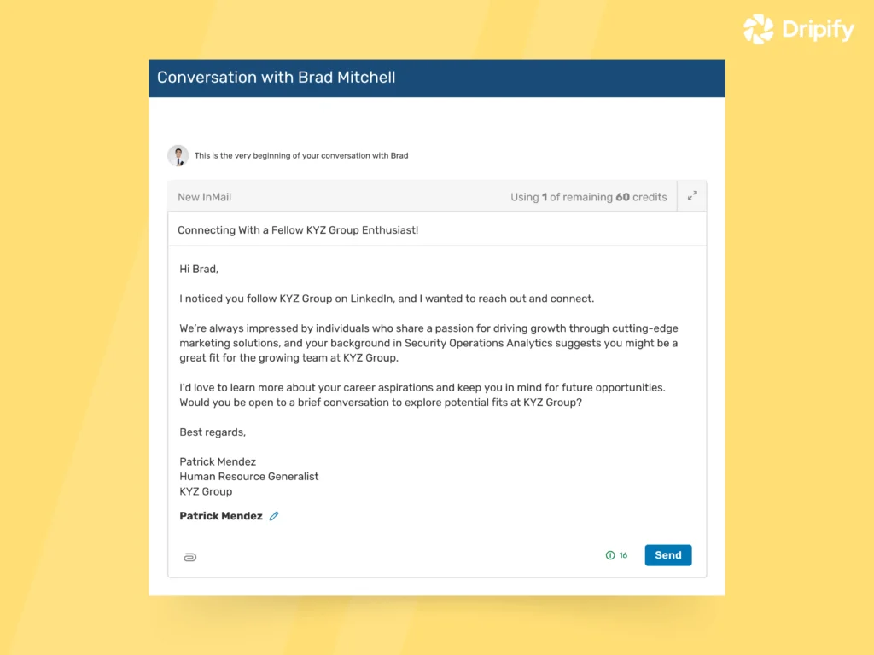Screen dimensions: 874x655
Task: Click the remaining 60 credits text
Action: click(x=589, y=196)
